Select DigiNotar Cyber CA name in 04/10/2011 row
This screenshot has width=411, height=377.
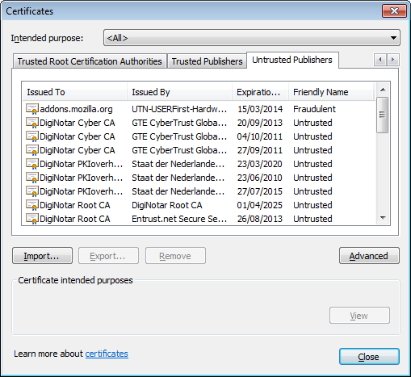pyautogui.click(x=78, y=136)
